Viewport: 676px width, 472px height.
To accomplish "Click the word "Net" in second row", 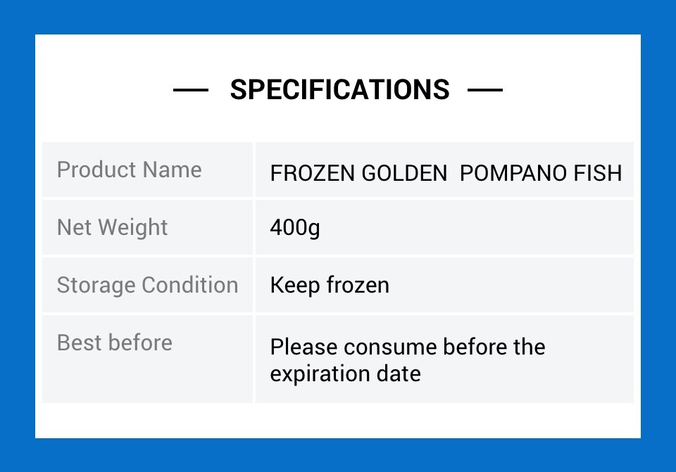I will coord(74,227).
